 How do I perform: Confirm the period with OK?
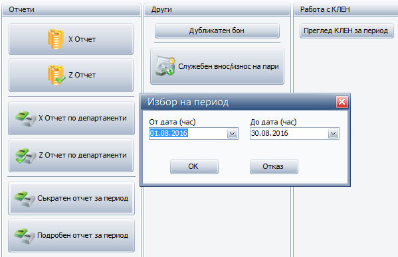[x=194, y=166]
